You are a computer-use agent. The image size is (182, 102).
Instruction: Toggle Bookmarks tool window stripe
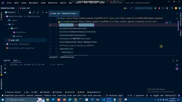1,84
